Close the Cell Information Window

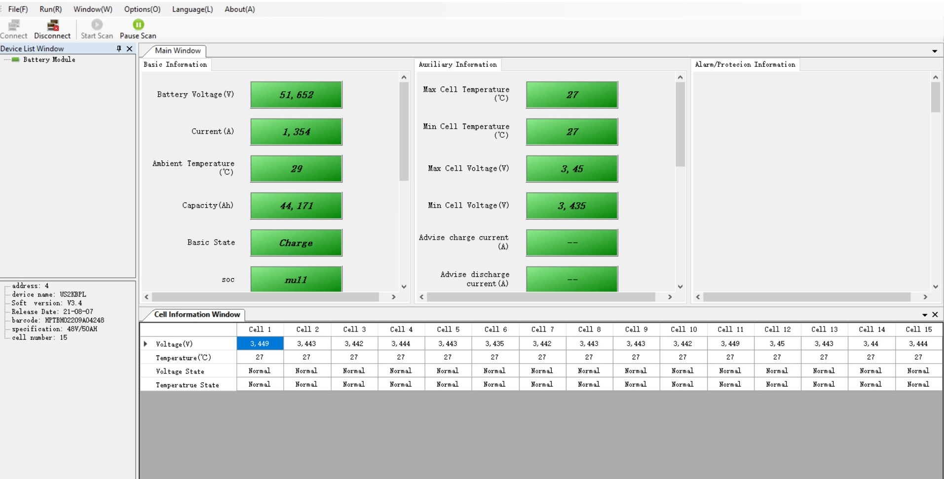935,315
